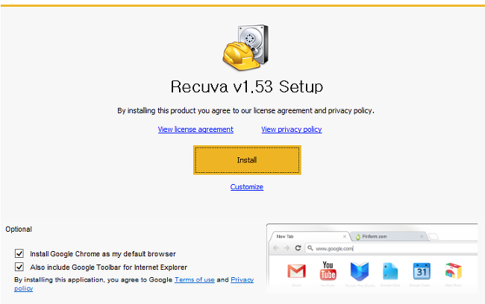
Task: Click the reload icon in Chrome preview
Action: pyautogui.click(x=298, y=248)
